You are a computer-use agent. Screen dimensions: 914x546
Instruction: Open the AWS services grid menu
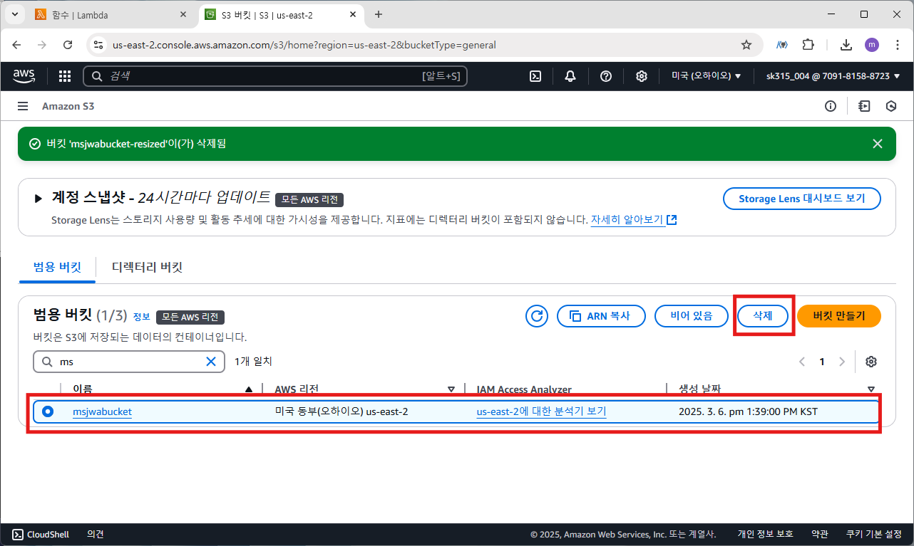coord(65,76)
